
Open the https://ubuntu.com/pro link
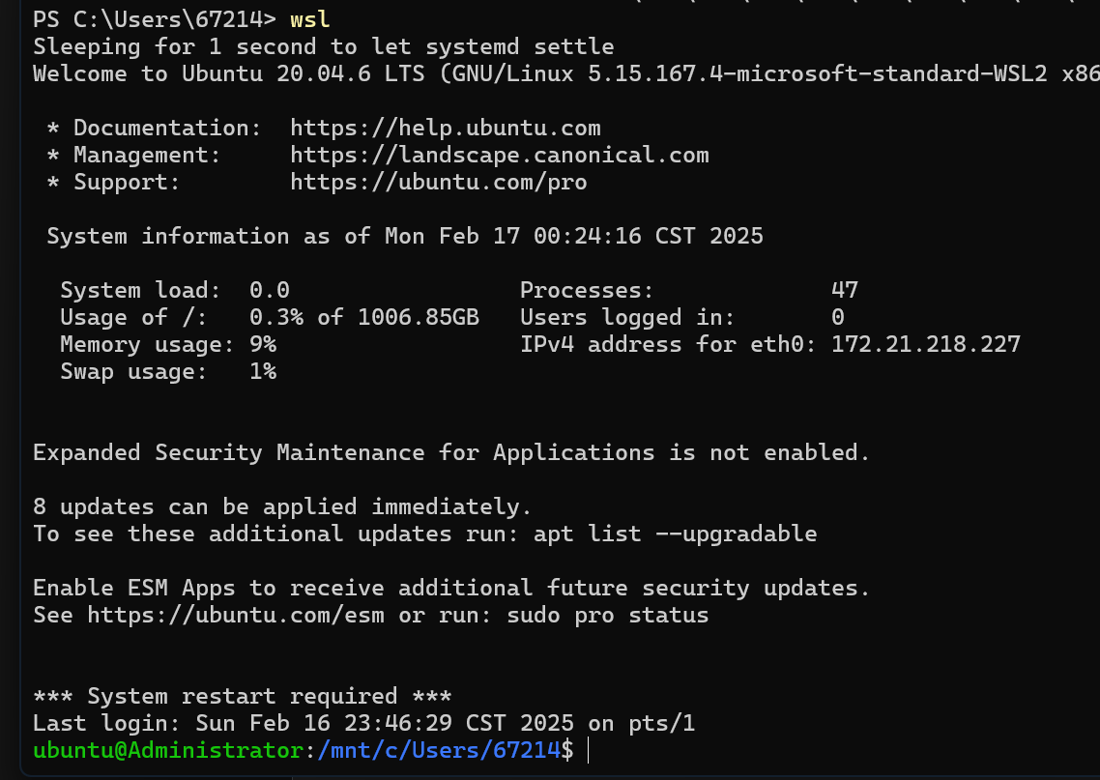click(439, 183)
